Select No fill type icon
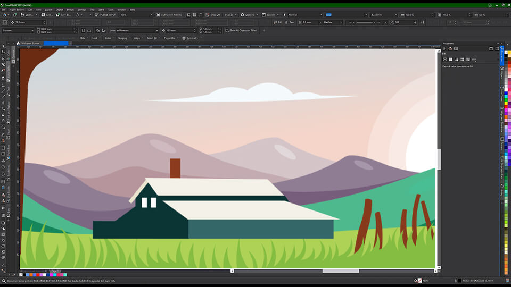The width and height of the screenshot is (511, 287). (x=445, y=60)
